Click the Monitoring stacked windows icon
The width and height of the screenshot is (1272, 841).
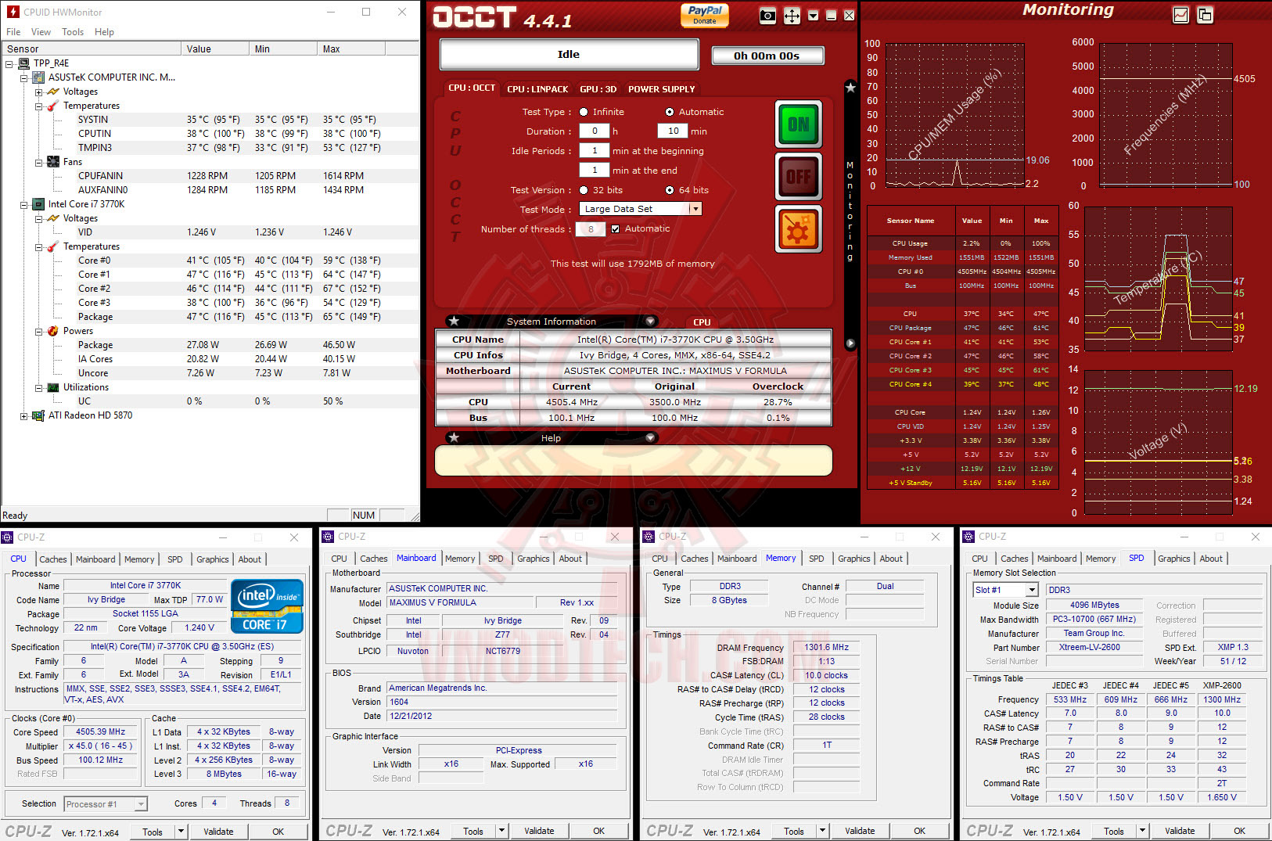(1206, 15)
